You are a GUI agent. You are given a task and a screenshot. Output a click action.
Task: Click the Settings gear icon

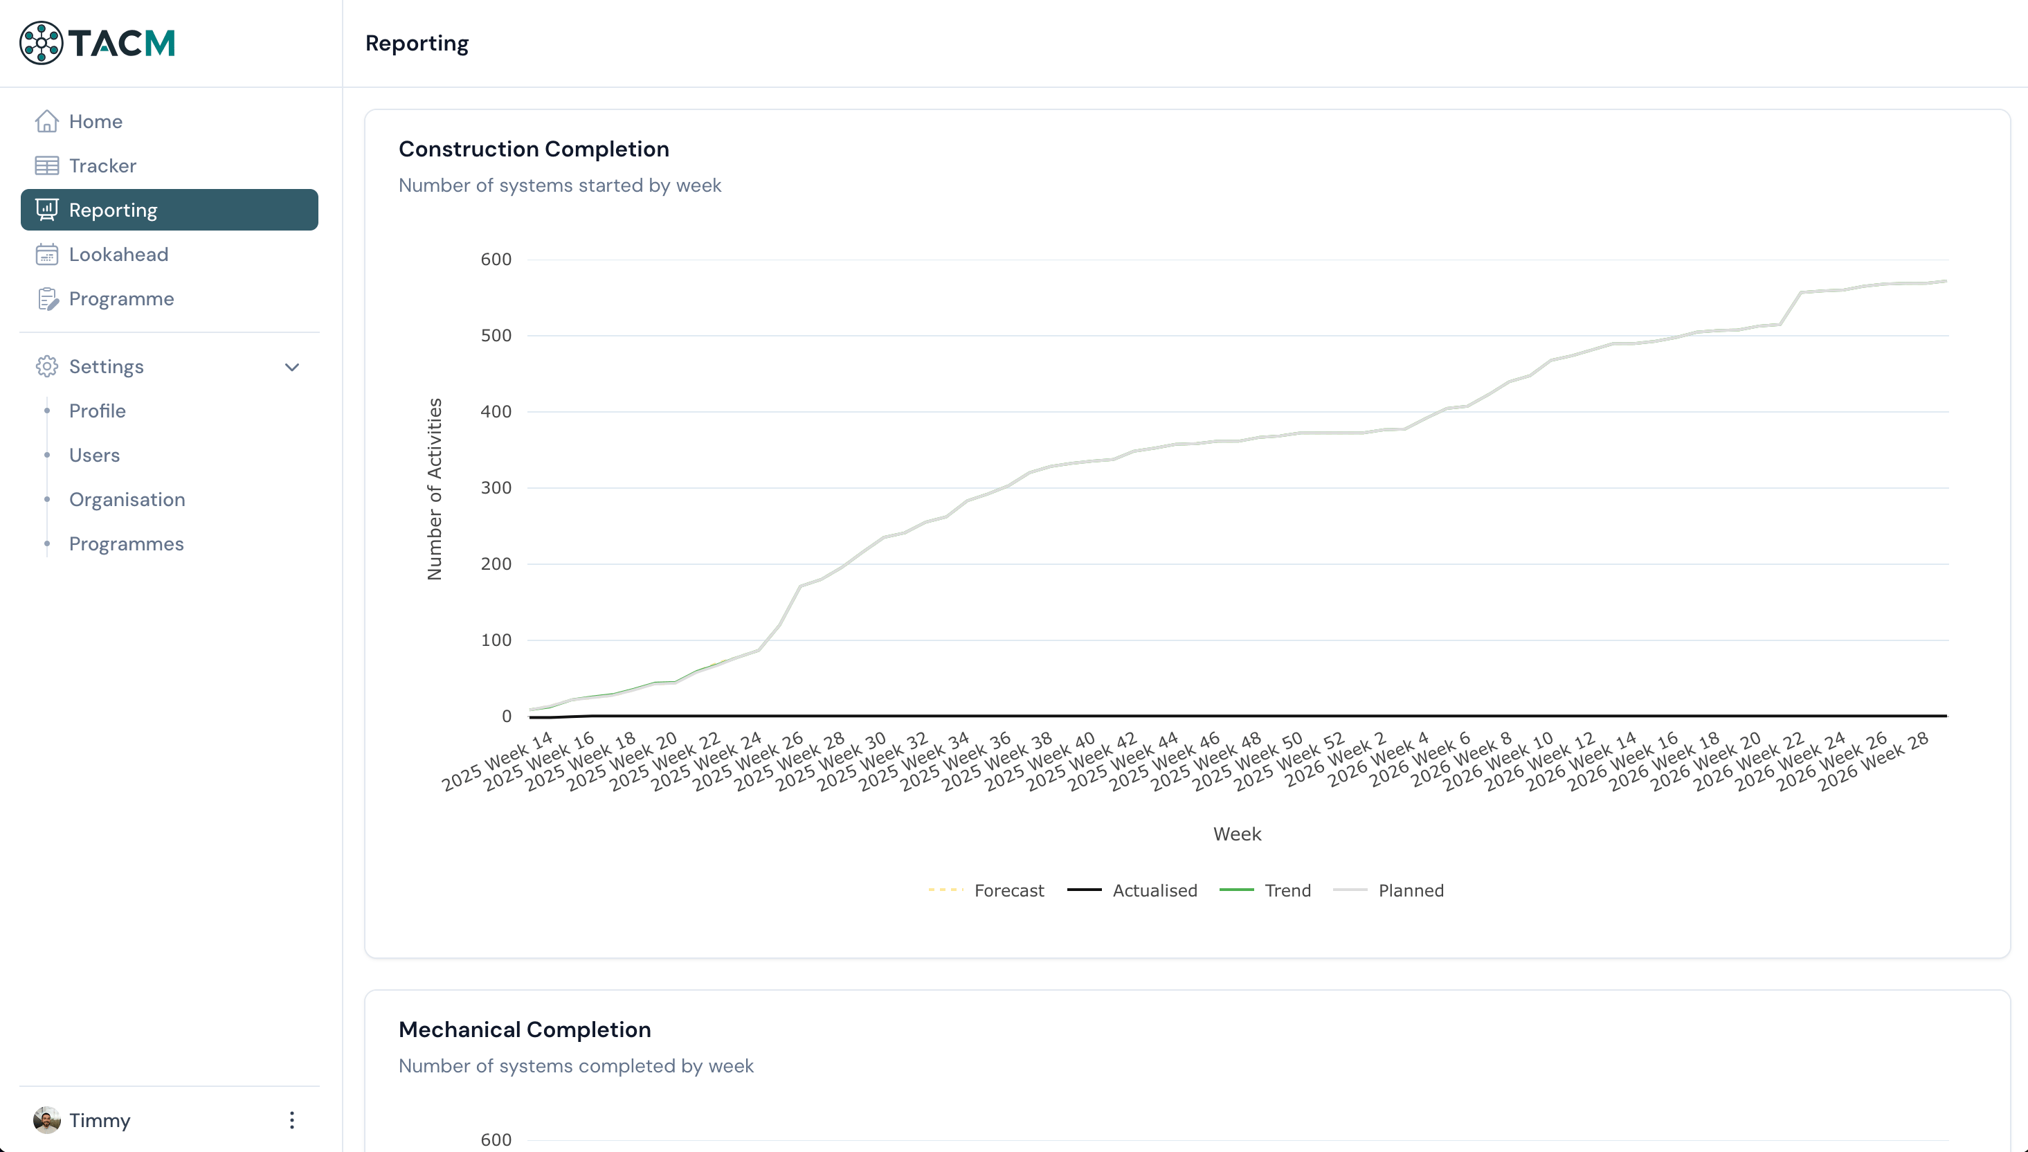point(46,366)
